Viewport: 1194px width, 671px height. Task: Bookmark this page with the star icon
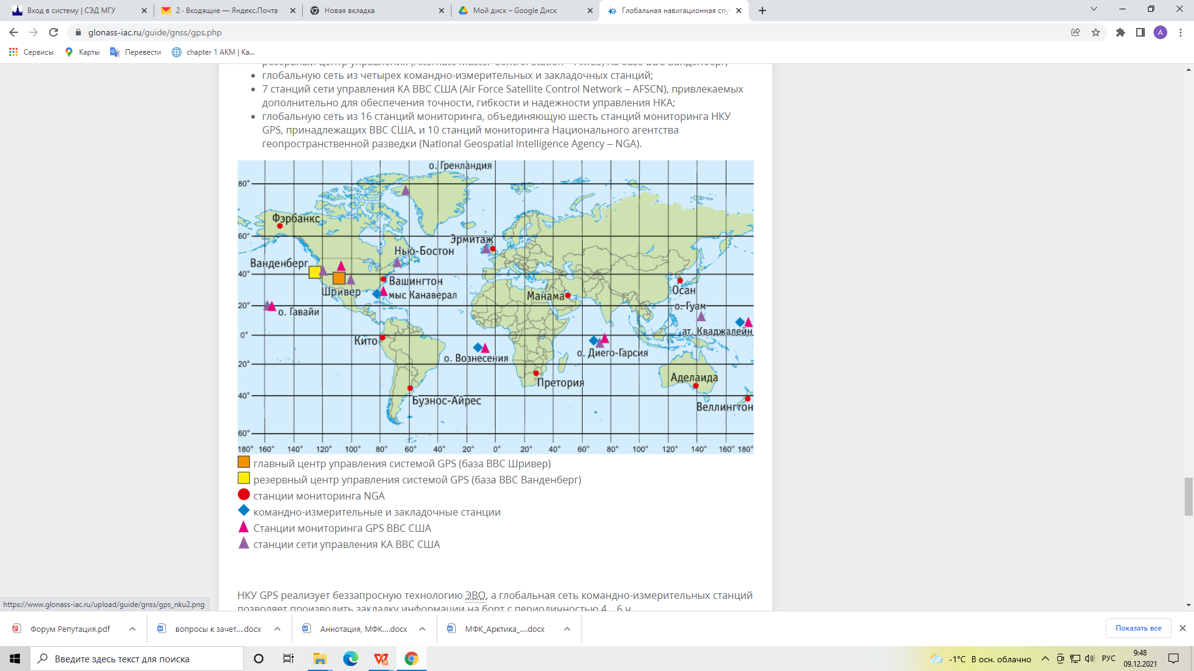coord(1096,32)
